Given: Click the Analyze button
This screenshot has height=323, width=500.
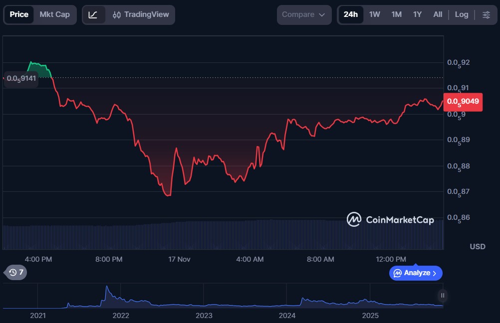Looking at the screenshot, I should [x=416, y=273].
